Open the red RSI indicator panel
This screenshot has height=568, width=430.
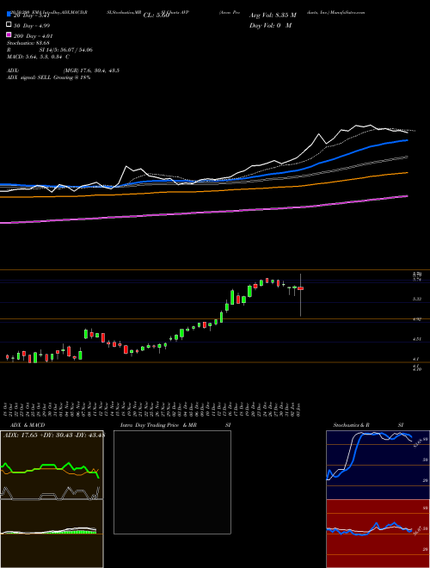[x=378, y=534]
